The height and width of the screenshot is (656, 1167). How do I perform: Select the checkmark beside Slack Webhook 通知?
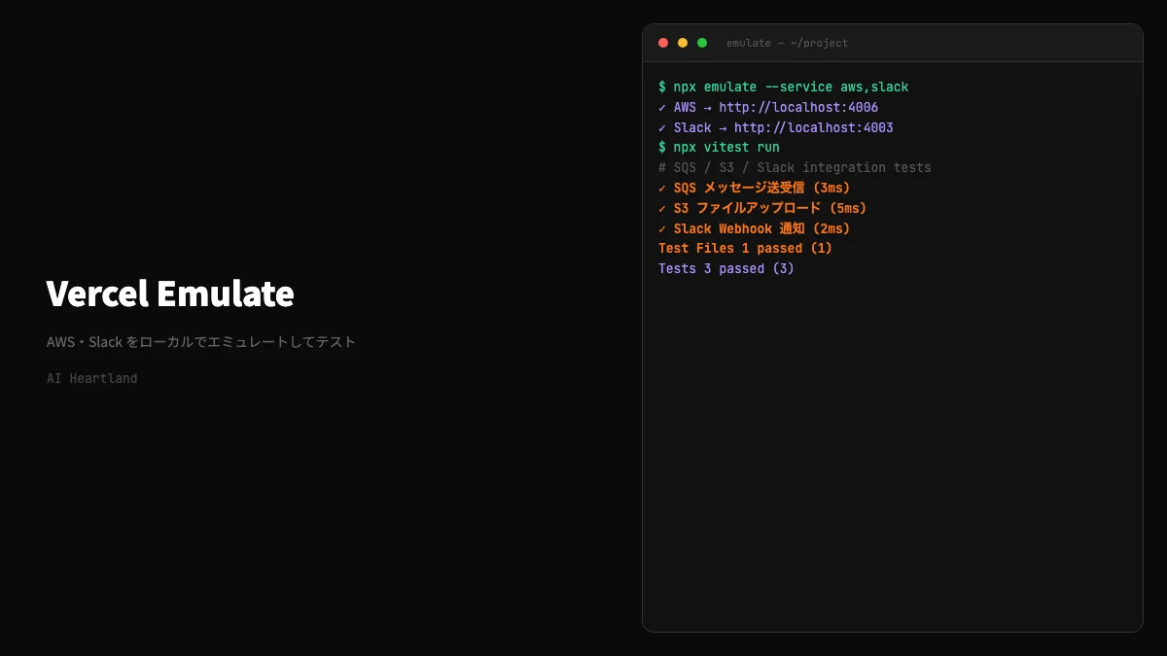662,228
